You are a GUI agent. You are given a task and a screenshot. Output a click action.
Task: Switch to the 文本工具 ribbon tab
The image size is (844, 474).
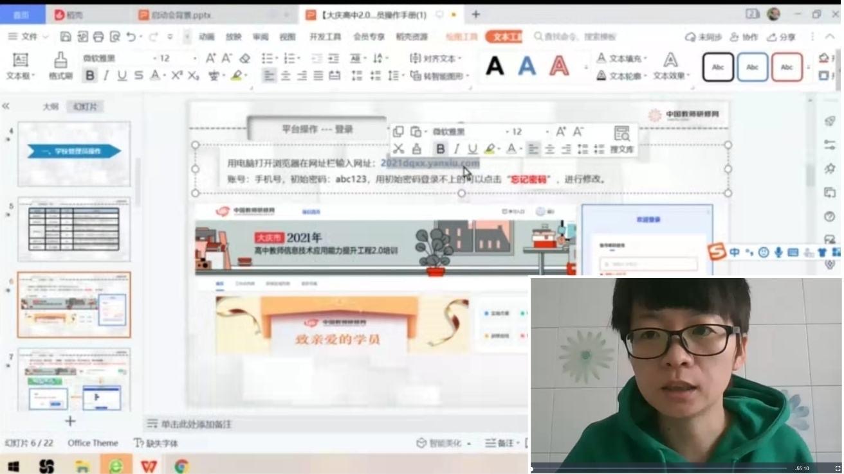(504, 37)
